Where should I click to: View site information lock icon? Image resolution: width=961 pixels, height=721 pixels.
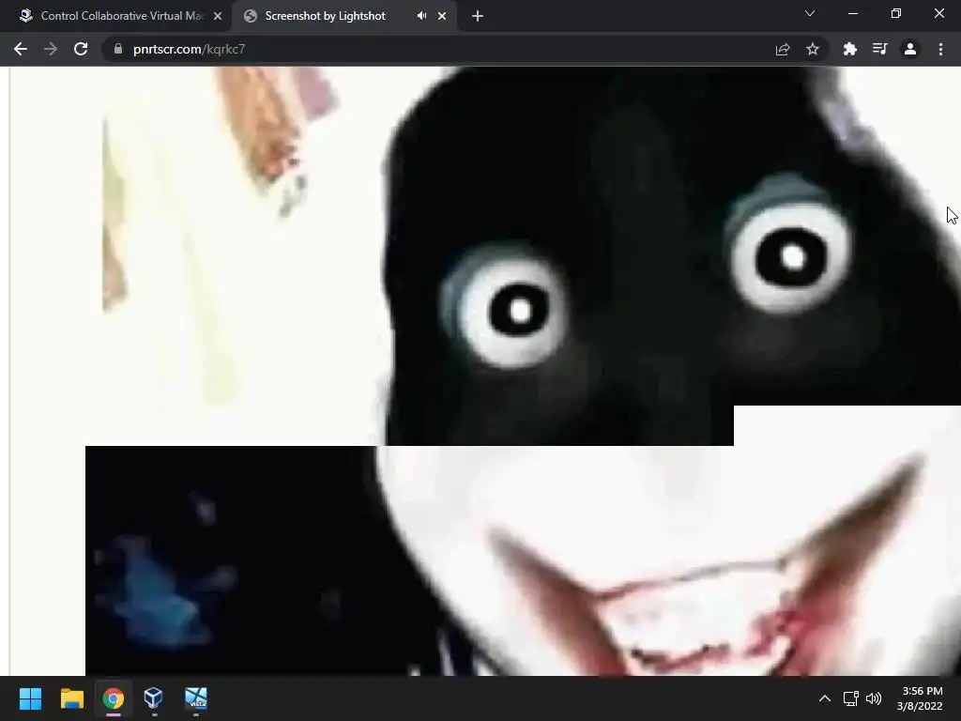tap(118, 49)
